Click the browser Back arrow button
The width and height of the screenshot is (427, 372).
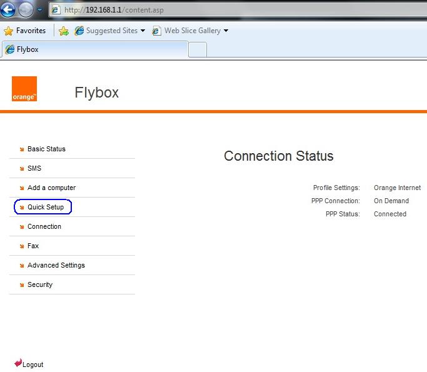pos(8,10)
